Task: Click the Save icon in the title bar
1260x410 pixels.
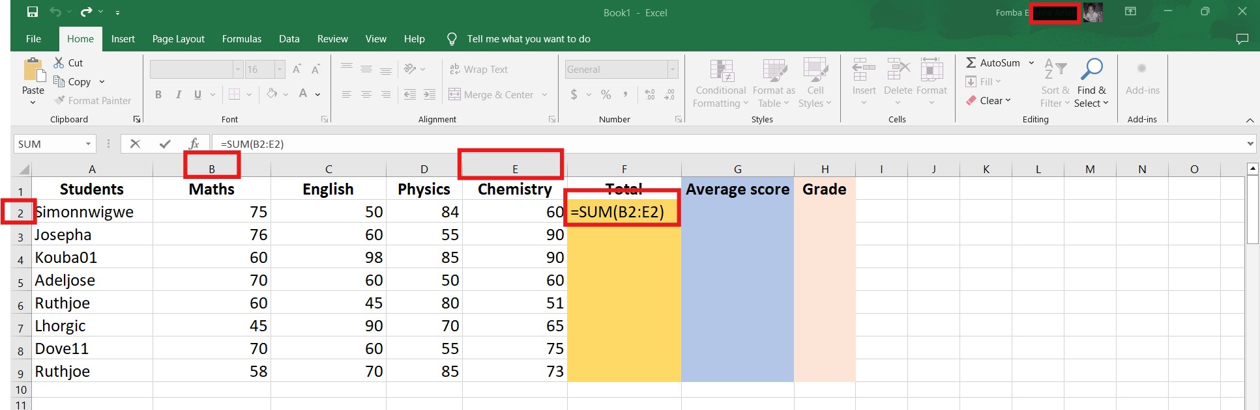Action: [32, 12]
